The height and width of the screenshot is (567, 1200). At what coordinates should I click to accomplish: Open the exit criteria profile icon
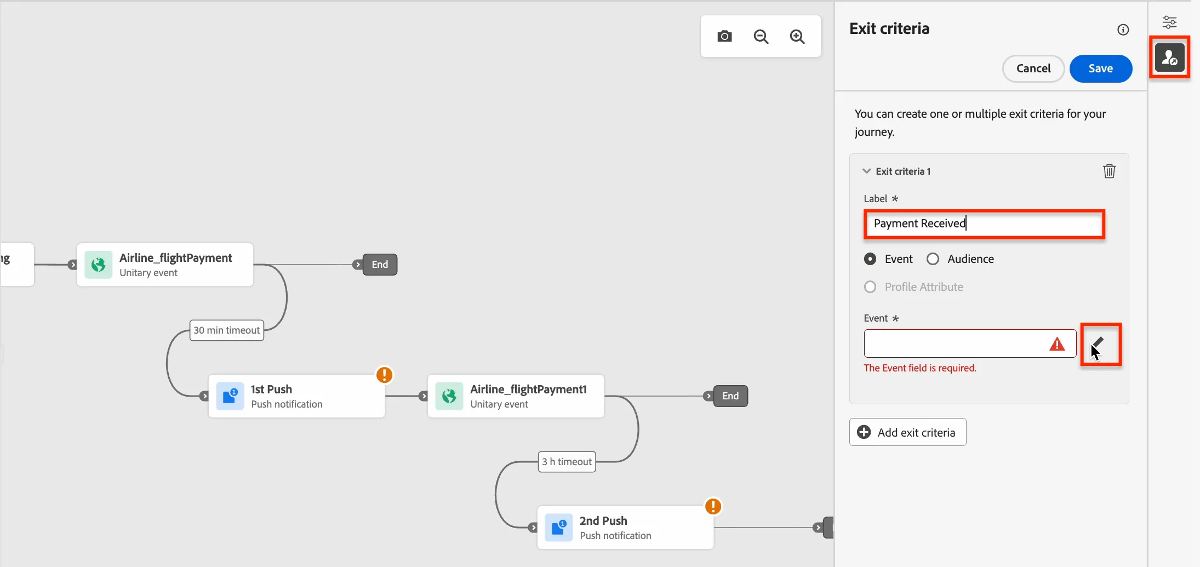[1169, 58]
